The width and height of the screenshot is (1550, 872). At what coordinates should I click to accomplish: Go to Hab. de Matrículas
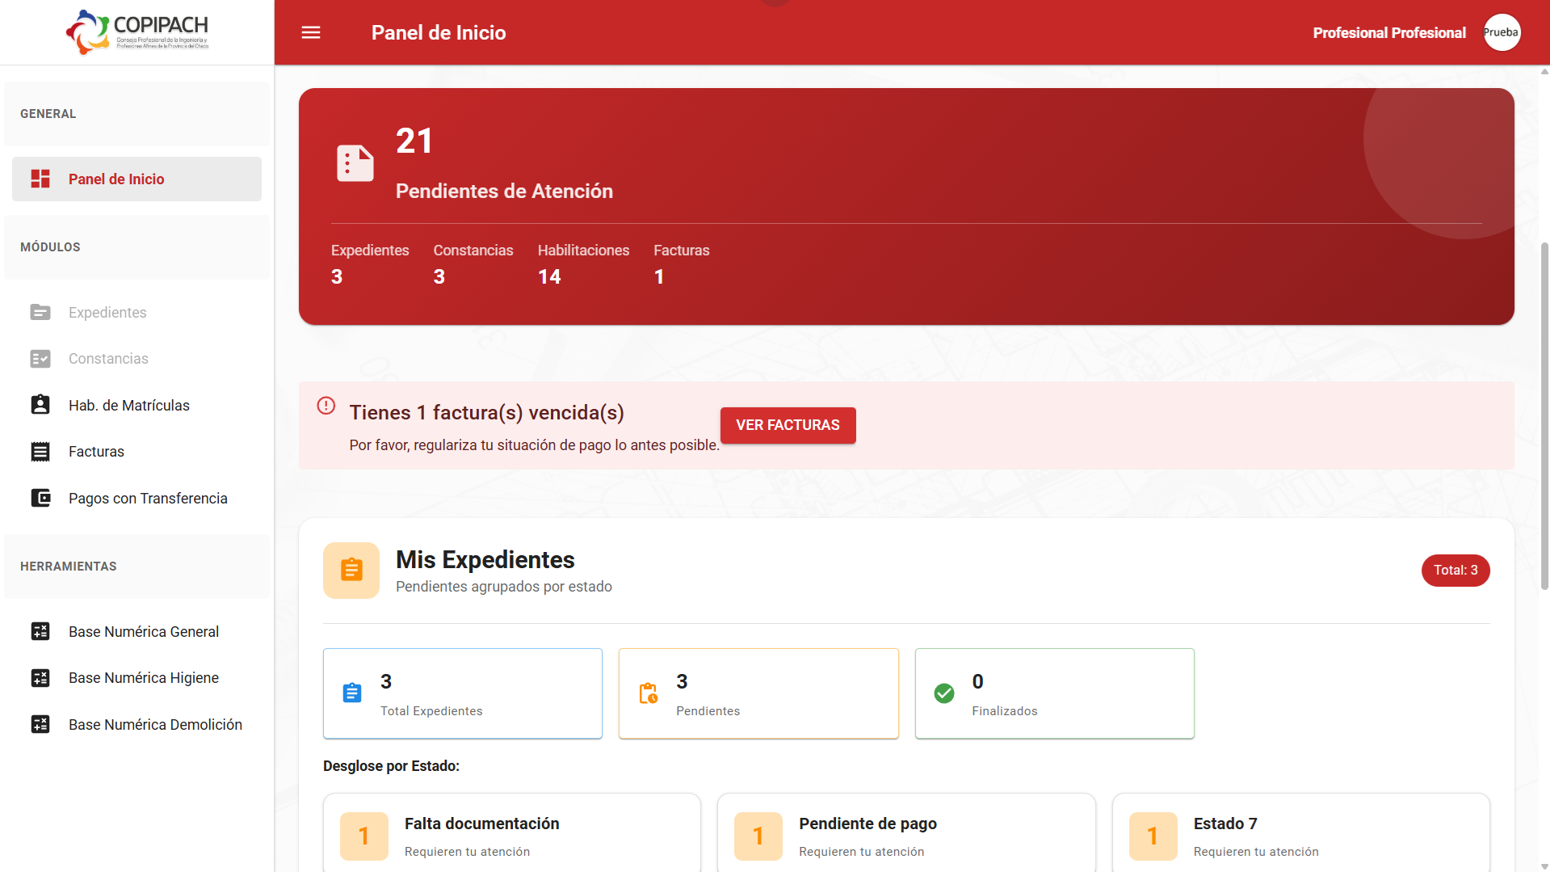pyautogui.click(x=137, y=405)
